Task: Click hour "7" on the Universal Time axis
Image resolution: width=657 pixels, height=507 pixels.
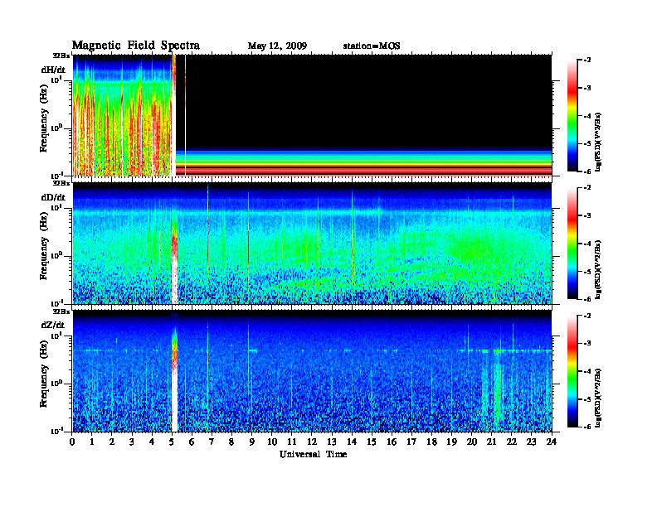Action: (212, 442)
